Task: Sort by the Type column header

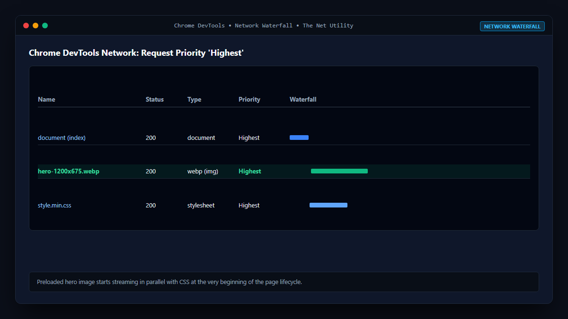Action: click(x=194, y=100)
